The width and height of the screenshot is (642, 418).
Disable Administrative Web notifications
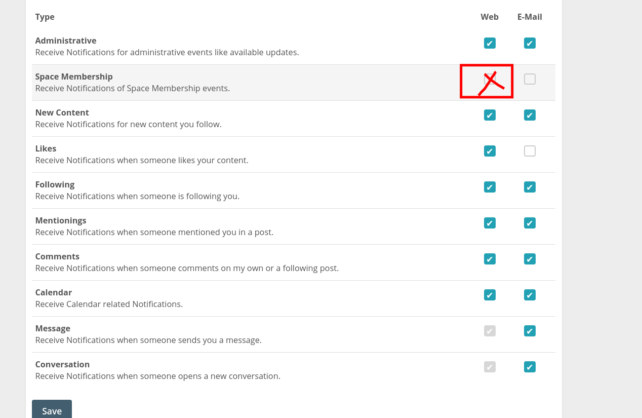pos(490,43)
